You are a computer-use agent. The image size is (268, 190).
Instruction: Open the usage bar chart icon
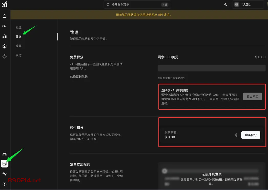coord(5,36)
